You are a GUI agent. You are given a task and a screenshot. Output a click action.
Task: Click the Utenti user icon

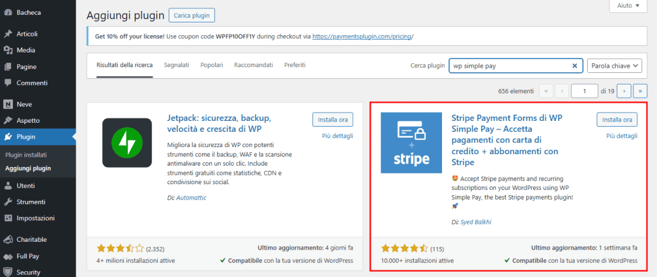coord(8,186)
